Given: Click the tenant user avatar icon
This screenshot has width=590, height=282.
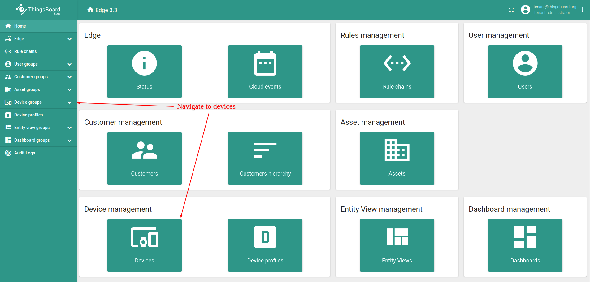Looking at the screenshot, I should click(x=525, y=10).
